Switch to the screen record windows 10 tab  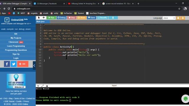(x=118, y=4)
